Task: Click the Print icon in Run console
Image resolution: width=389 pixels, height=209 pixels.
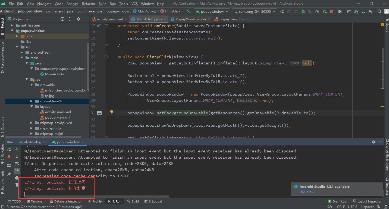Action: 17,178
